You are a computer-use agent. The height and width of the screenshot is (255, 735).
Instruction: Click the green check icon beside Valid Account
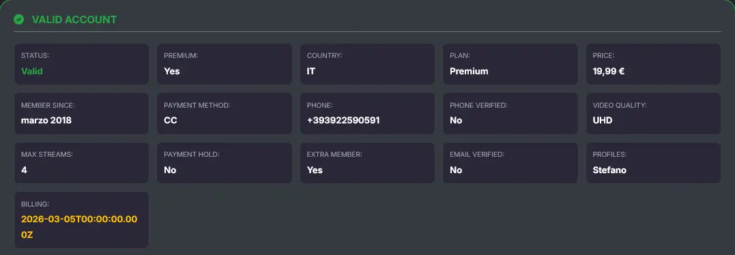18,19
